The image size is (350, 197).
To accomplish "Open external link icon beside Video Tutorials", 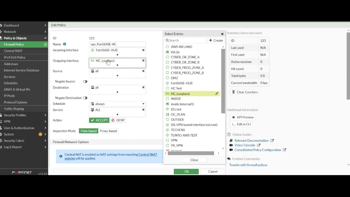I will [x=259, y=145].
